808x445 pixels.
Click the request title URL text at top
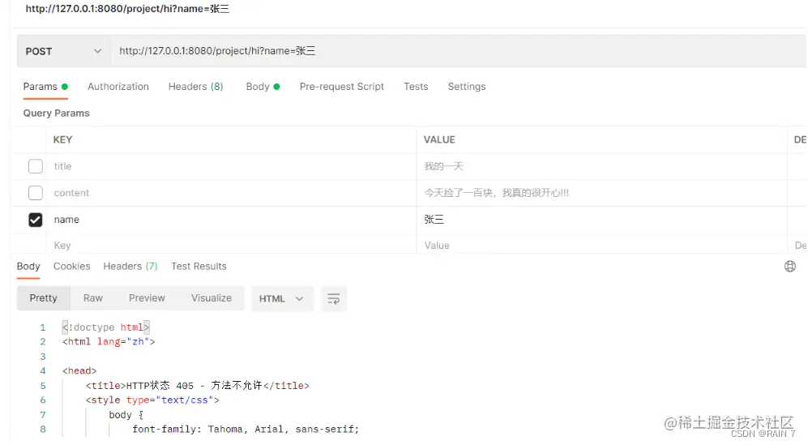pyautogui.click(x=127, y=9)
